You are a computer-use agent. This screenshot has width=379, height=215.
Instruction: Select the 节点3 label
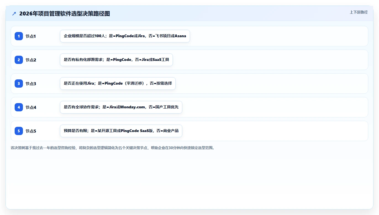pyautogui.click(x=31, y=84)
